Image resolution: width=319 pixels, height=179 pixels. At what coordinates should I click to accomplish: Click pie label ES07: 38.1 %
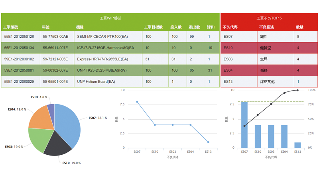[x=98, y=118]
